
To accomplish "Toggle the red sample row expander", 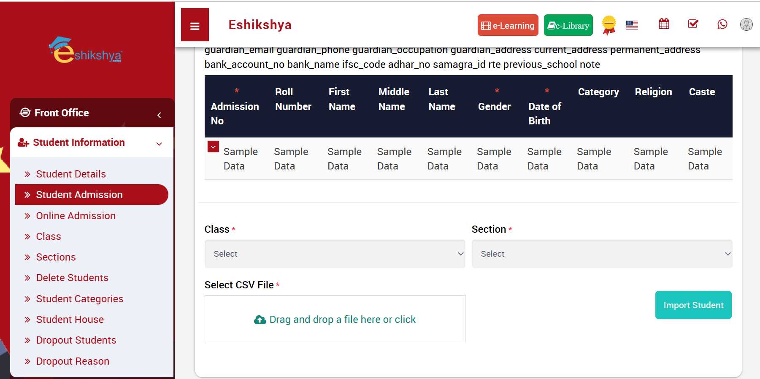I will coord(213,147).
